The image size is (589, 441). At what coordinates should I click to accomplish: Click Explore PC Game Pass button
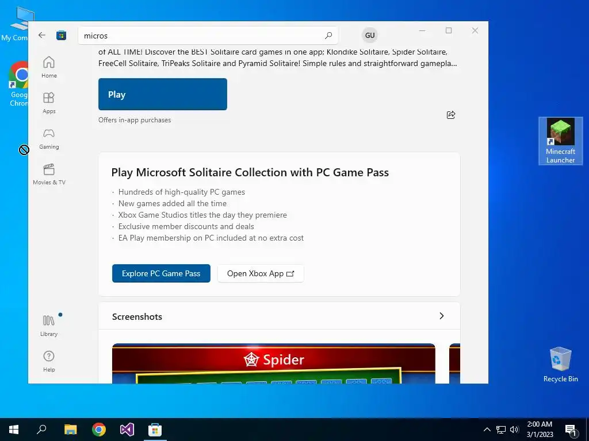click(x=161, y=273)
